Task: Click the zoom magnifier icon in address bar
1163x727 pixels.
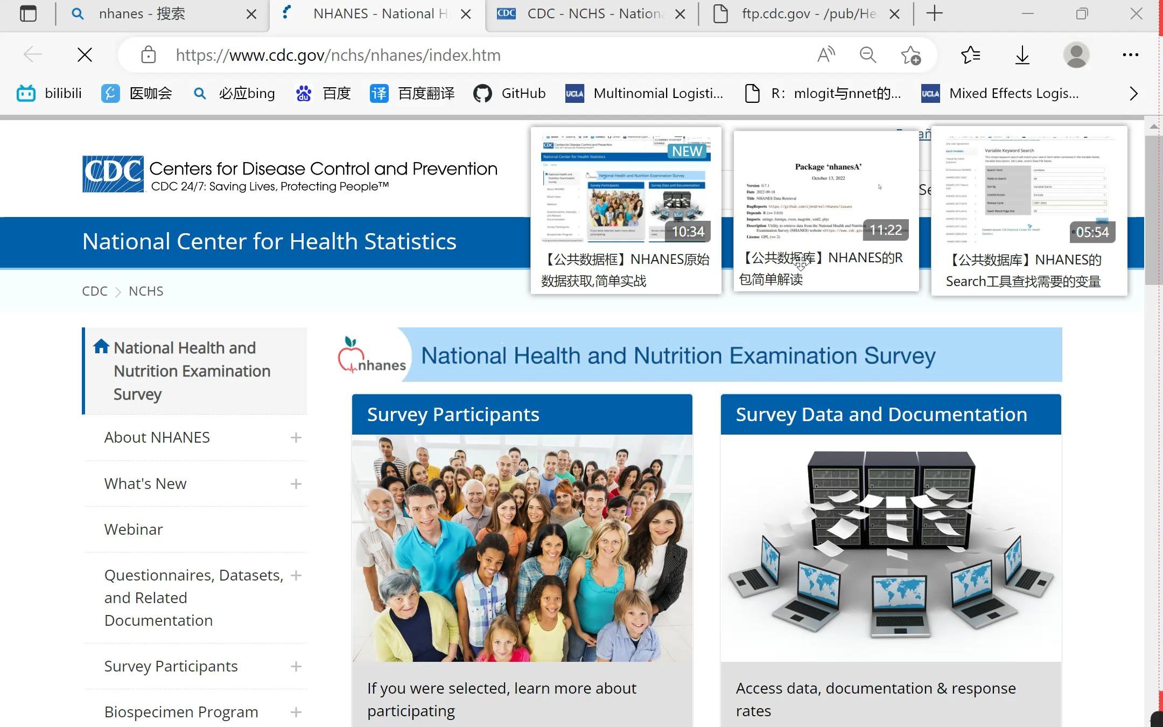Action: coord(867,54)
